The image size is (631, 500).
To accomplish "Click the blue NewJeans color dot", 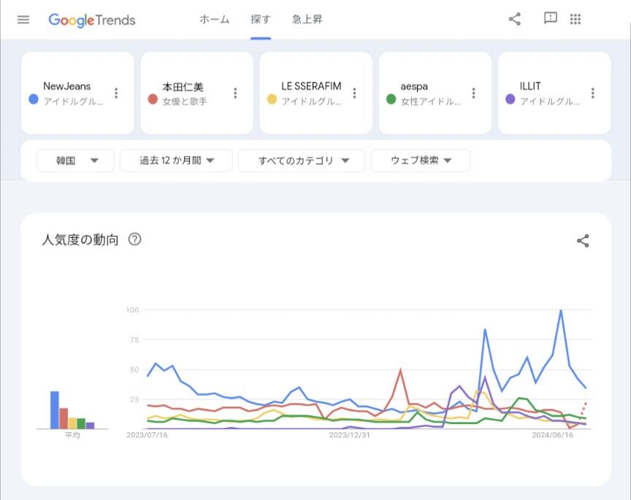I will (34, 99).
